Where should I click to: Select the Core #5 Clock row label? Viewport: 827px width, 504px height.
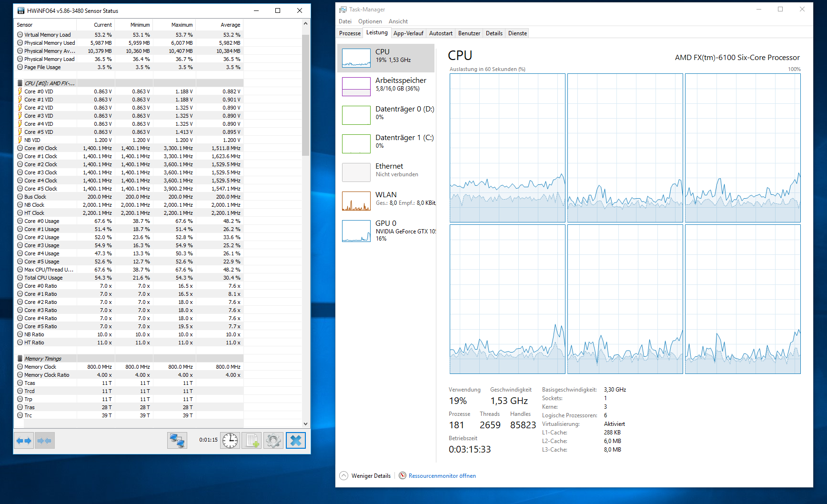40,189
